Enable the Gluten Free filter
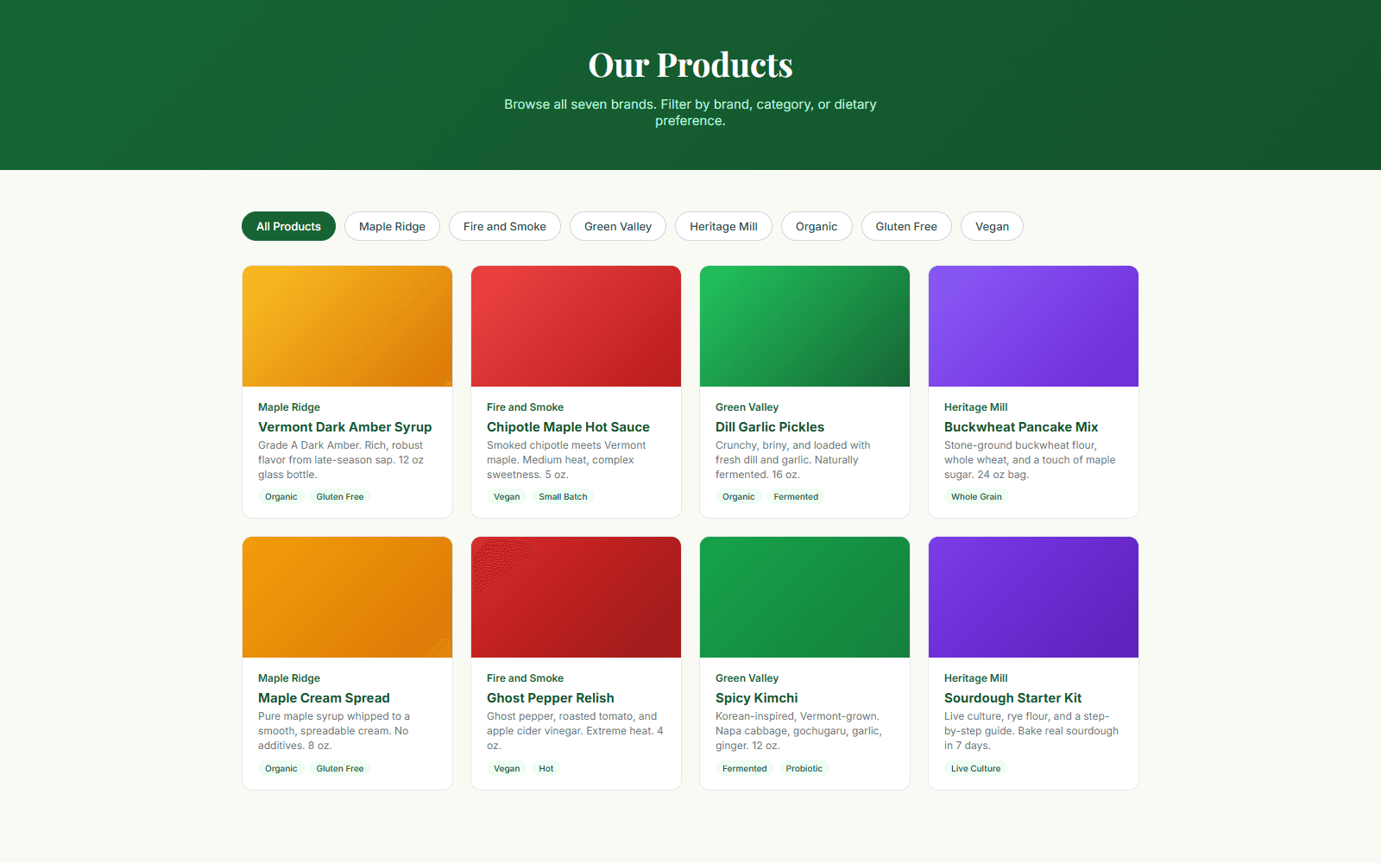1381x863 pixels. [x=905, y=226]
